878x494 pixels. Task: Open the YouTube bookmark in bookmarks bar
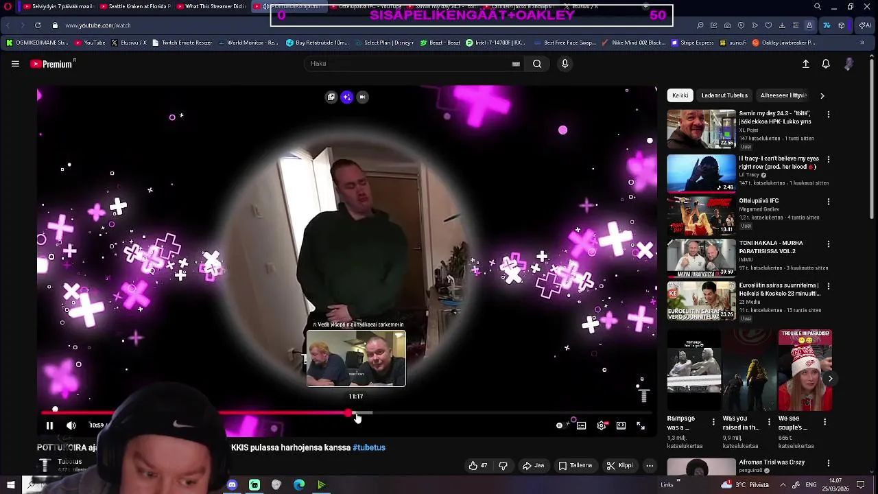(90, 43)
